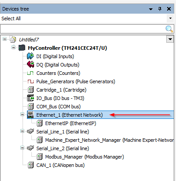Click the Ethernet_1 network icon

[x=31, y=115]
